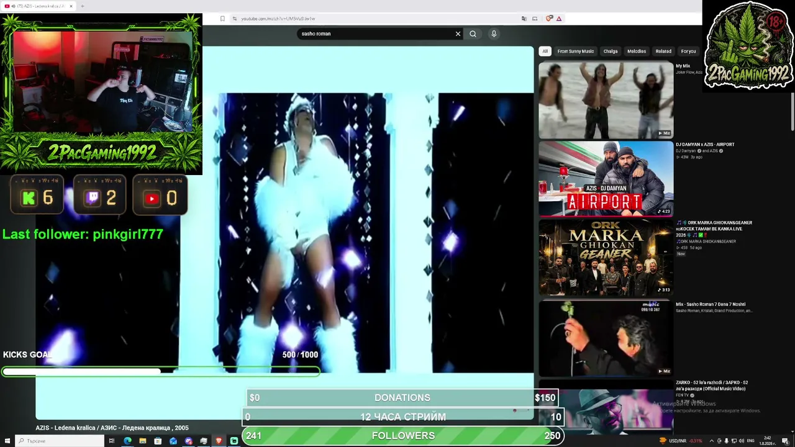795x447 pixels.
Task: Clear the YouTube search box text
Action: pos(458,34)
